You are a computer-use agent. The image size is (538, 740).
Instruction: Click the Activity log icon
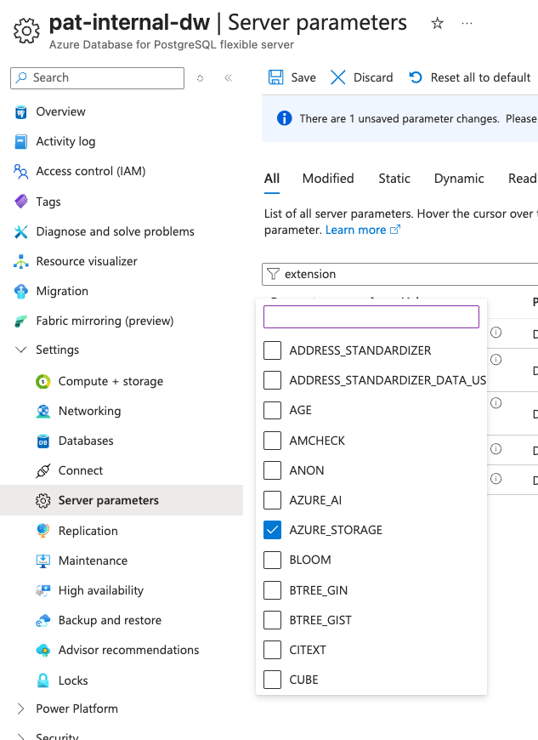tap(20, 141)
